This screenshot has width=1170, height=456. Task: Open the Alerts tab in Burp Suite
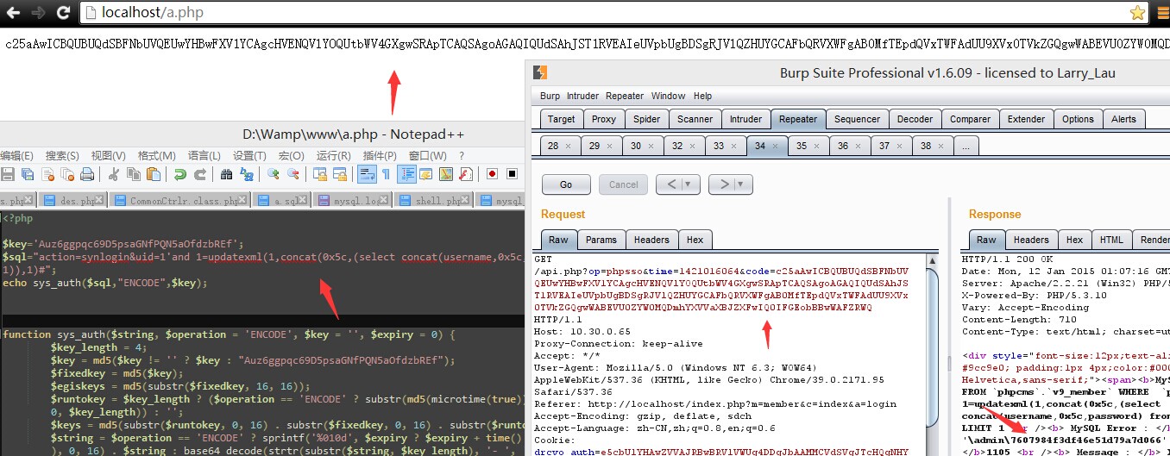[x=1123, y=119]
